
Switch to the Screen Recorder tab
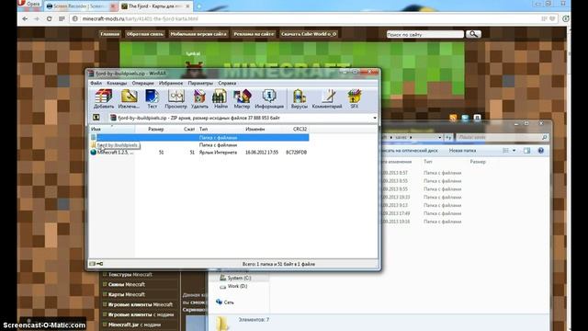coord(80,6)
